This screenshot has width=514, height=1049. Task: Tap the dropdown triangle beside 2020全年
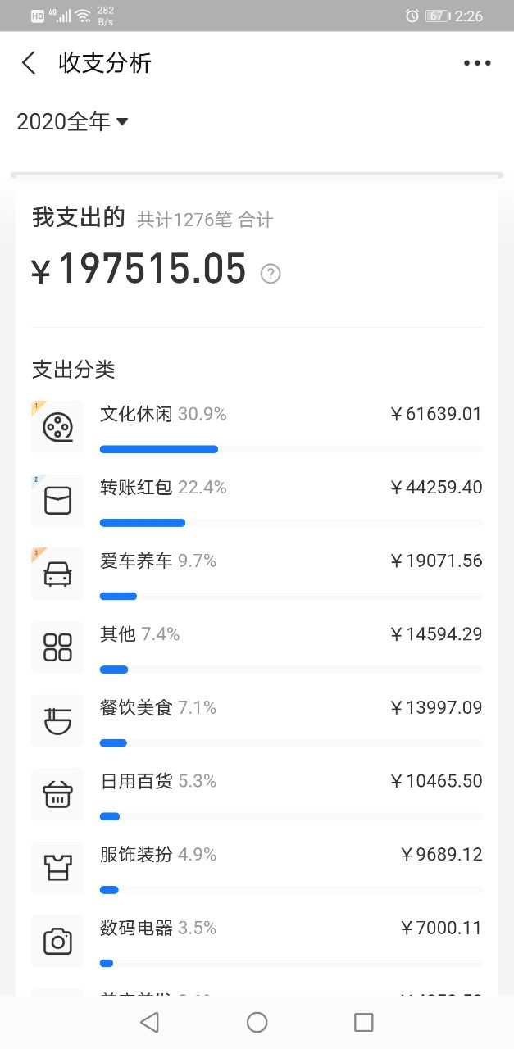pyautogui.click(x=122, y=122)
